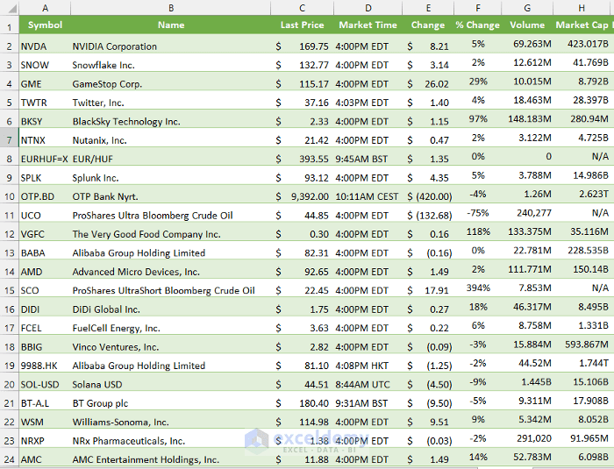Select the 593.867M market cap cell
The image size is (614, 469).
point(583,345)
